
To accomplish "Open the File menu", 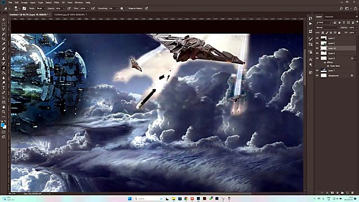I will pos(10,2).
